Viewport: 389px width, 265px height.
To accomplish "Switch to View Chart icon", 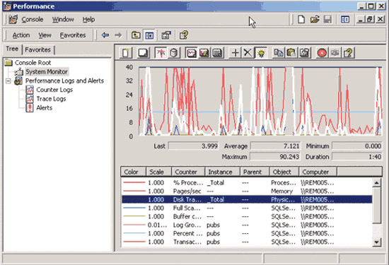I will click(191, 53).
